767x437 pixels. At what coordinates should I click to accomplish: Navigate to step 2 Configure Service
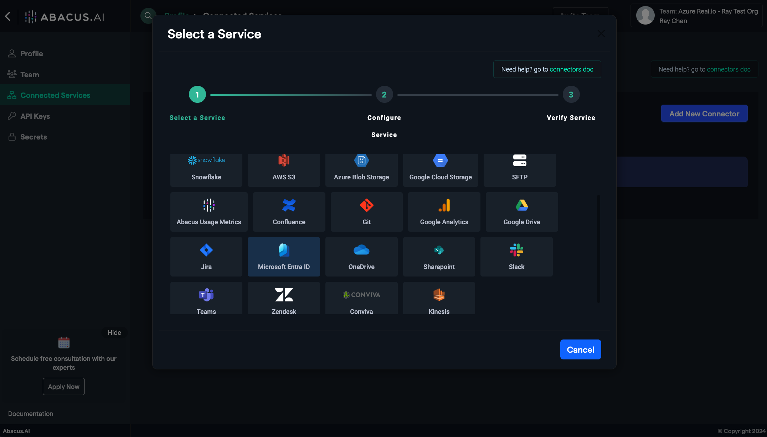pyautogui.click(x=384, y=94)
